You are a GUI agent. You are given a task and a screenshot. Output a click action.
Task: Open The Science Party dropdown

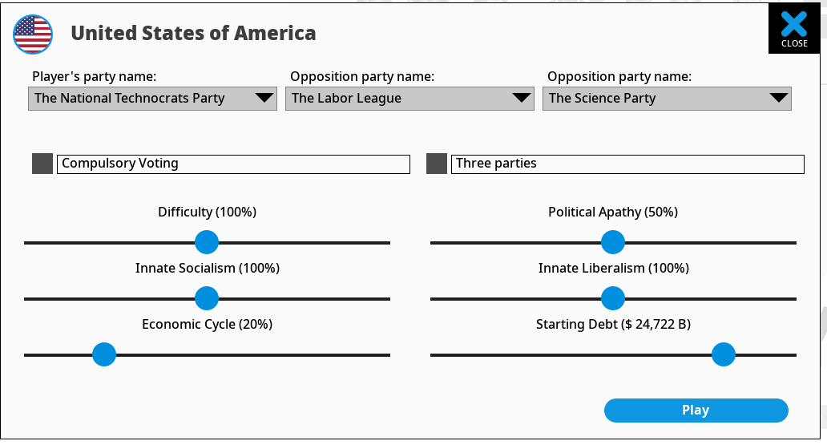point(667,99)
